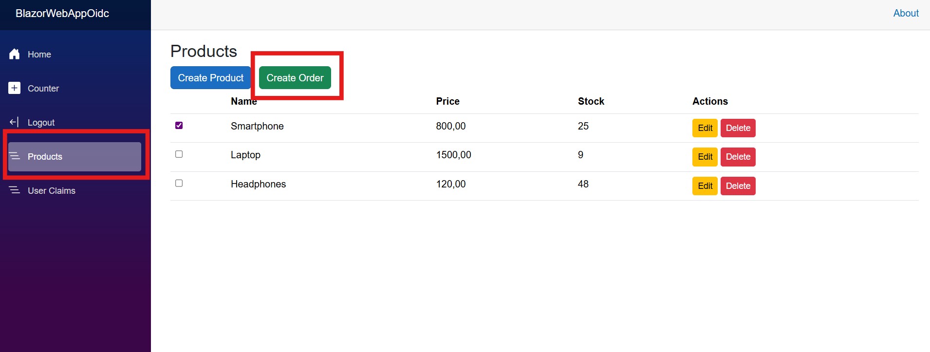Screen dimensions: 930x352
Task: Click the BlazorWebAppOidc brand title
Action: click(62, 14)
